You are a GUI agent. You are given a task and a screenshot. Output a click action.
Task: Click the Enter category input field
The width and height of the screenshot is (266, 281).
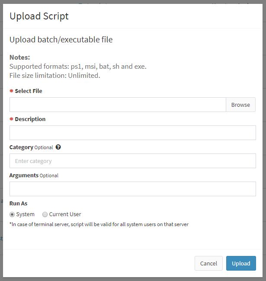pos(133,161)
